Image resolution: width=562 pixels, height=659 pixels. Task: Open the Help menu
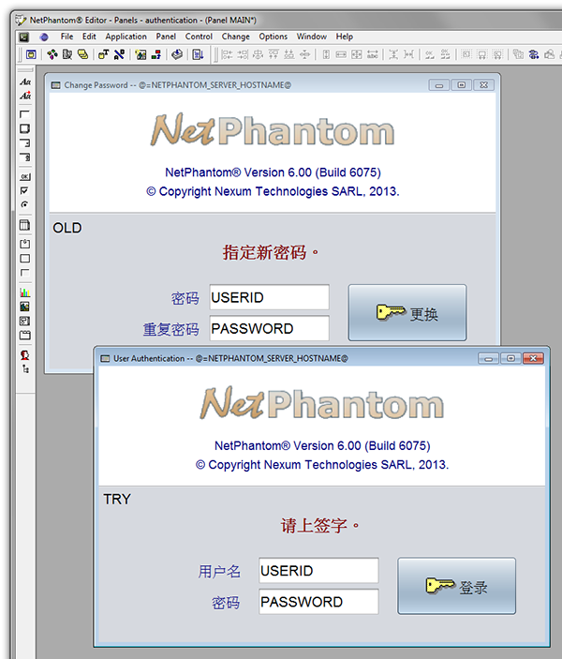(345, 37)
